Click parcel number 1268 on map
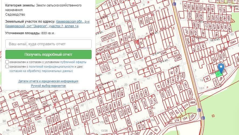Image resolution: width=239 pixels, height=135 pixels. 178,58
